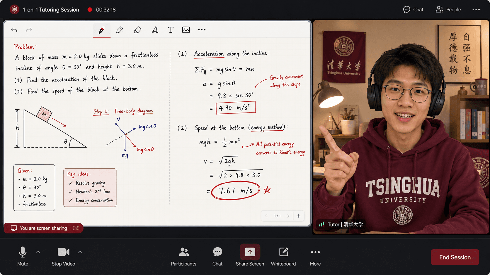This screenshot has height=275, width=490.
Task: Select the pencil tool
Action: 119,30
